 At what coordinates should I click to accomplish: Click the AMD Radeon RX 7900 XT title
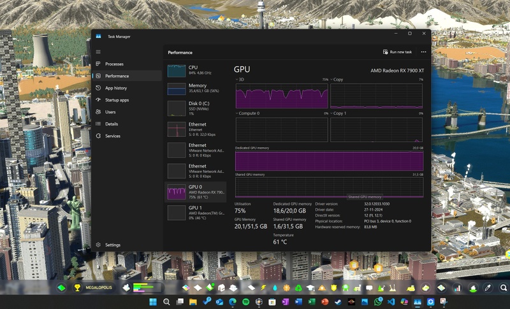(397, 71)
